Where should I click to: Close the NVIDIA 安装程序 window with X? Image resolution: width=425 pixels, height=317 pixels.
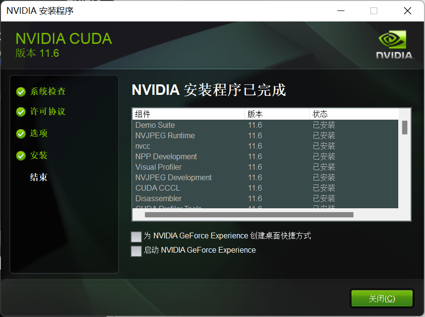[x=407, y=11]
